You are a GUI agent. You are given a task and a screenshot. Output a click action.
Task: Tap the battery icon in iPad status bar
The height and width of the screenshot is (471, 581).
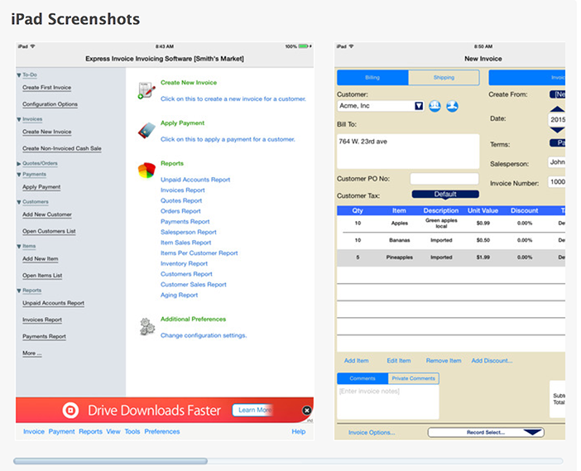[x=305, y=46]
